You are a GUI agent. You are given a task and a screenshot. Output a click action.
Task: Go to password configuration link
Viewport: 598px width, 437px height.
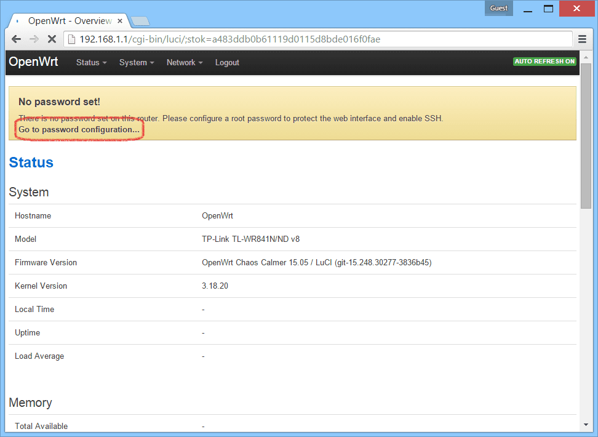tap(79, 130)
